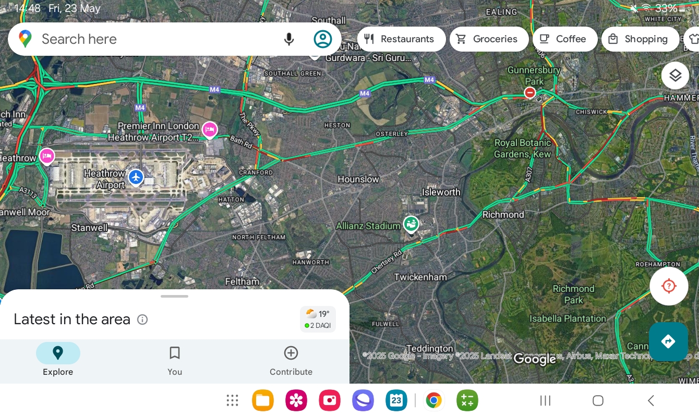Open the account profile icon

pos(323,39)
